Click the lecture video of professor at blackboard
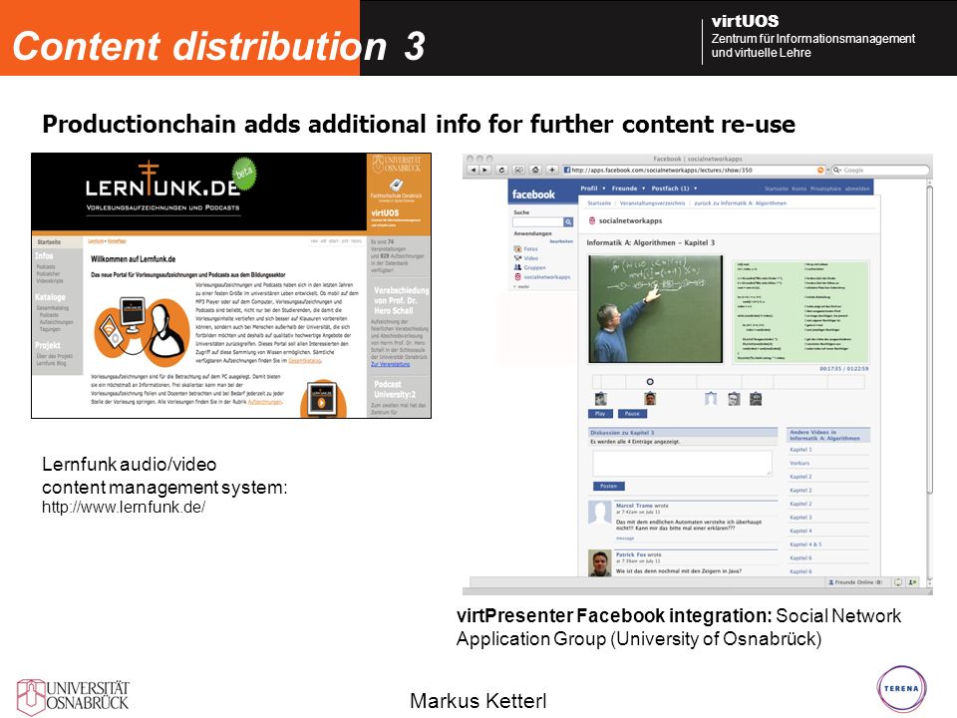957x718 pixels. point(656,309)
